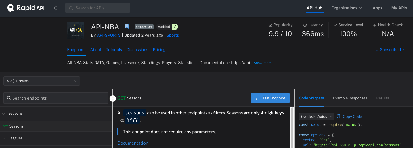413x148 pixels.
Task: Switch to the Results tab
Action: (383, 98)
